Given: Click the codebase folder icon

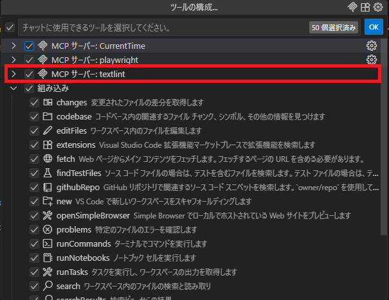Looking at the screenshot, I should 48,116.
